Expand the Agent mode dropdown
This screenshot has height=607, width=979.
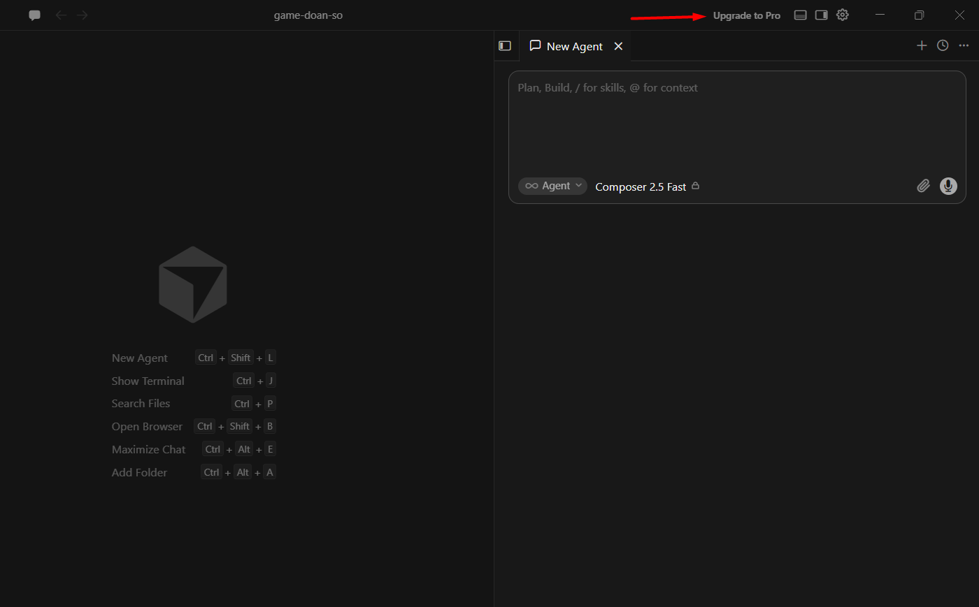coord(552,186)
